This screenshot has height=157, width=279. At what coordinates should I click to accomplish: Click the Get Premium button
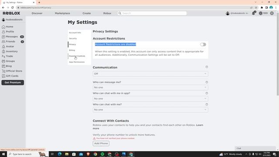[13, 82]
